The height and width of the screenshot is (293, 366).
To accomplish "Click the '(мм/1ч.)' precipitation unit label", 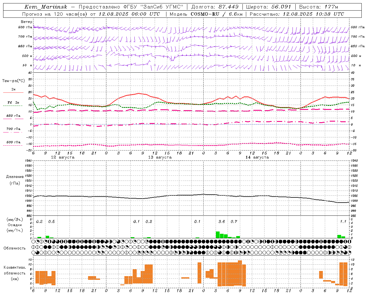I will tap(15, 230).
